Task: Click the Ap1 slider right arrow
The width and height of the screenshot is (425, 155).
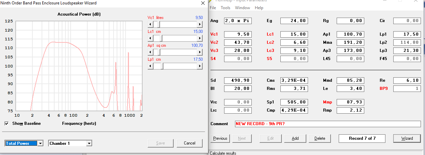Action: click(200, 52)
